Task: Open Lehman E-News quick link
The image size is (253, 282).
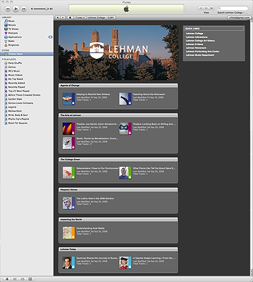Action: [x=194, y=44]
